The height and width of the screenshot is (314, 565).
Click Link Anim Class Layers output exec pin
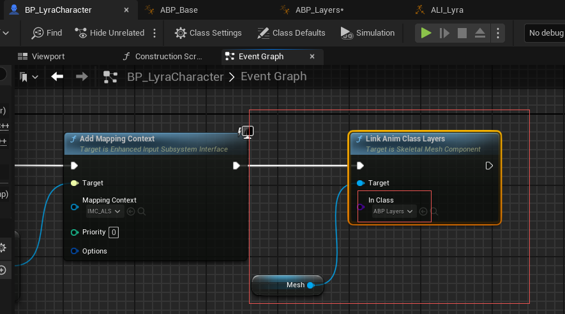489,166
